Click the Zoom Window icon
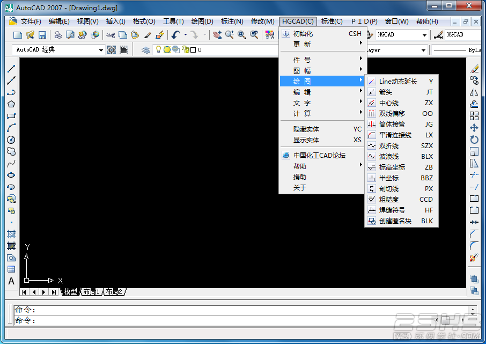The width and height of the screenshot is (486, 344). pyautogui.click(x=242, y=35)
